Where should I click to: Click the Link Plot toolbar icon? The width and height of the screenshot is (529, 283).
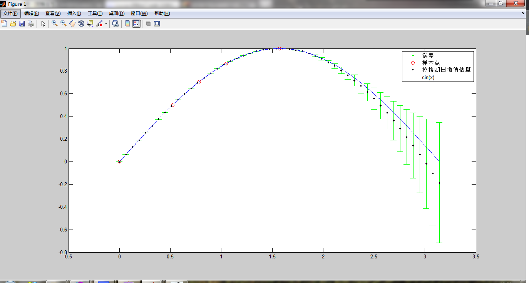pyautogui.click(x=115, y=23)
